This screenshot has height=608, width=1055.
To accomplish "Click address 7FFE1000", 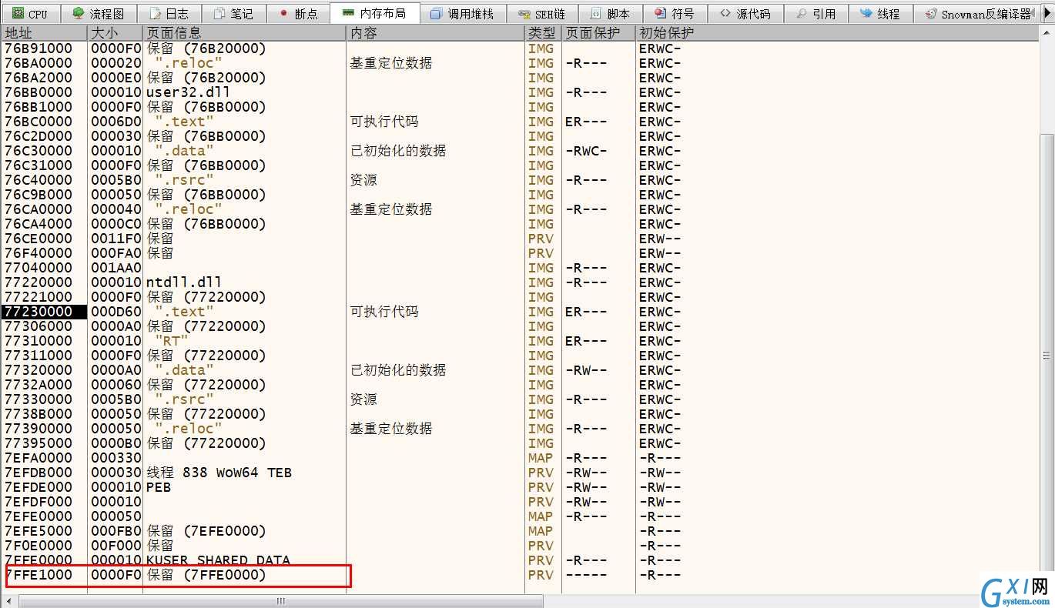I will (x=39, y=575).
